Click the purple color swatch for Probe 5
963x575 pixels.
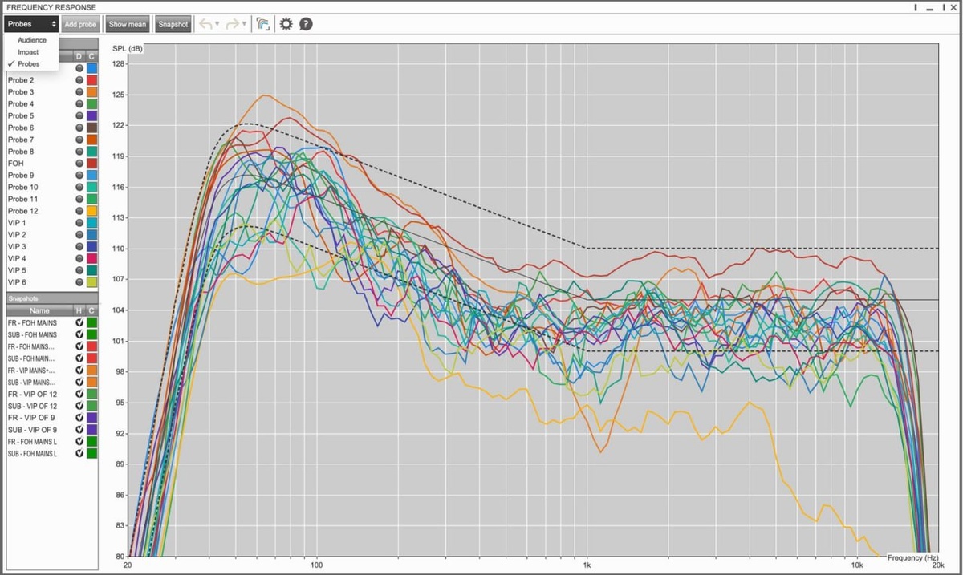point(92,115)
